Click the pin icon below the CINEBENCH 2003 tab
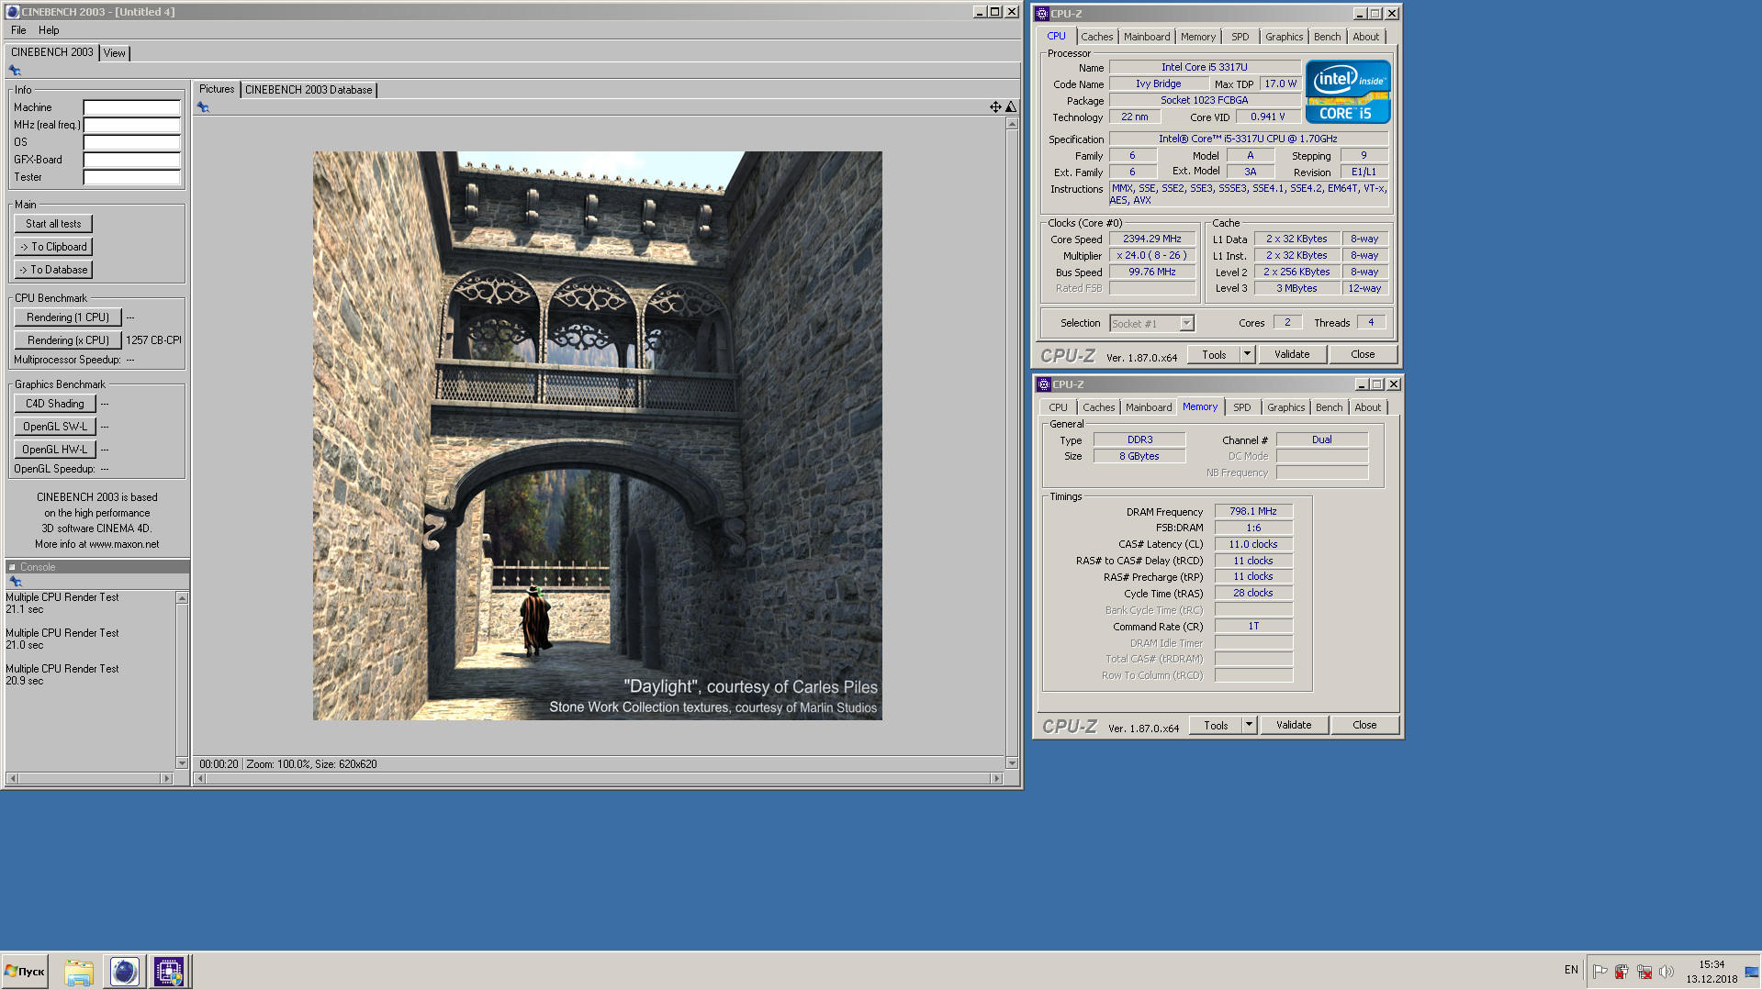Viewport: 1762px width, 990px height. point(15,71)
